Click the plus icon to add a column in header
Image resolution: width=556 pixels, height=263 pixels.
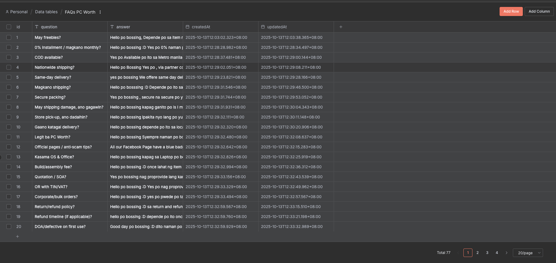[341, 27]
